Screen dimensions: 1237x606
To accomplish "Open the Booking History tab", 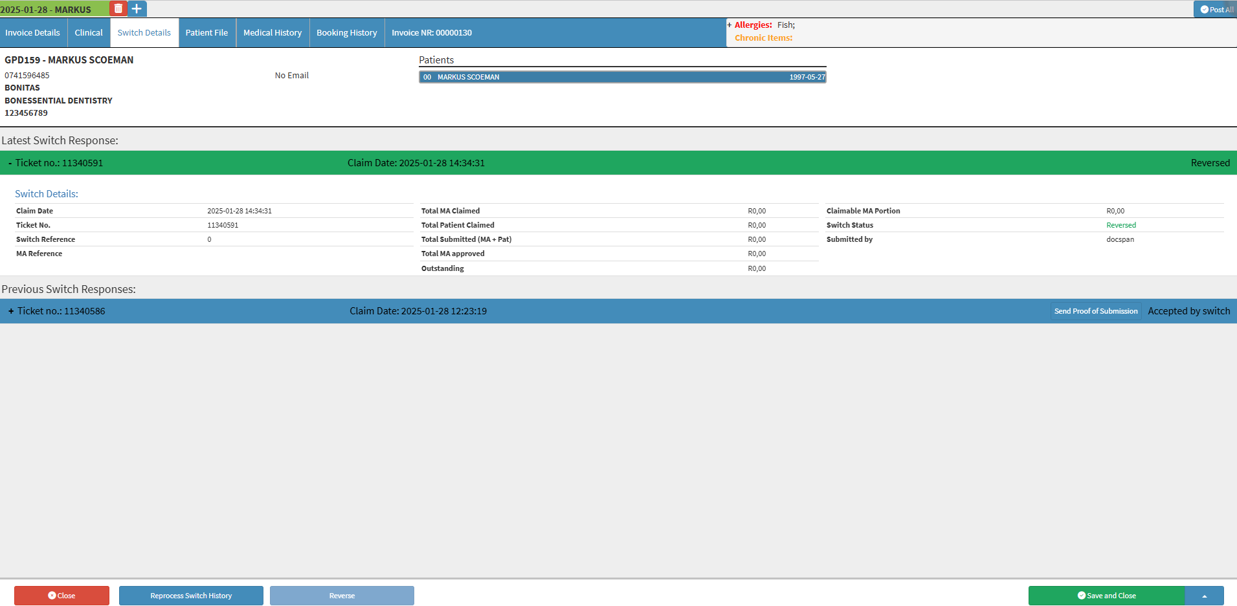I will (x=346, y=33).
